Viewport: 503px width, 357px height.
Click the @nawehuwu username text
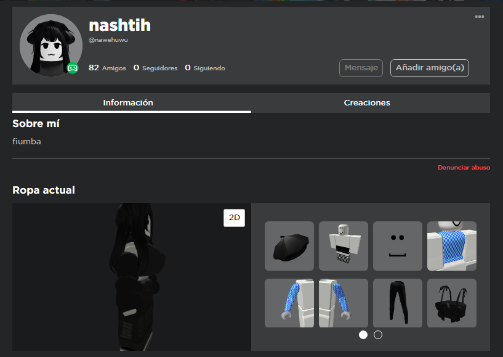tap(108, 40)
